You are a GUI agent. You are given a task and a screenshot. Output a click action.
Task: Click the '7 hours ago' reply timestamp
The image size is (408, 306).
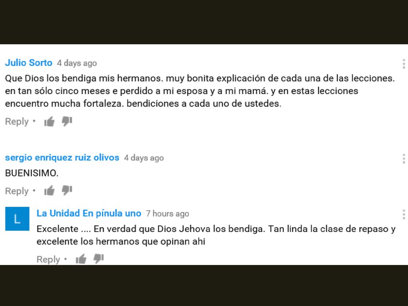(167, 214)
